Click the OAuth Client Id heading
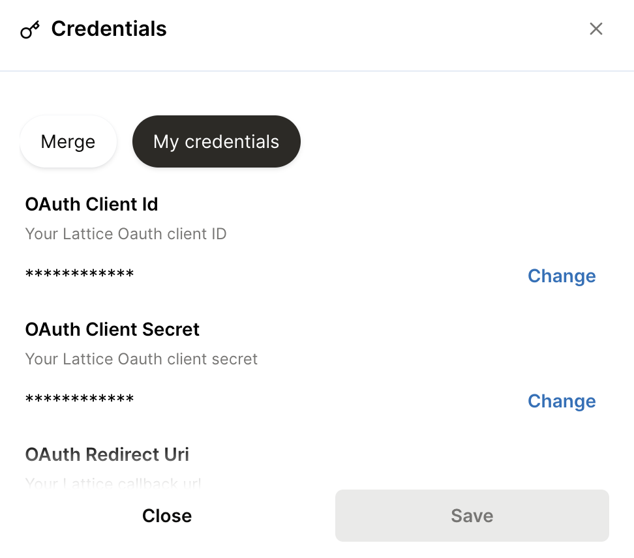Image resolution: width=634 pixels, height=558 pixels. (91, 204)
